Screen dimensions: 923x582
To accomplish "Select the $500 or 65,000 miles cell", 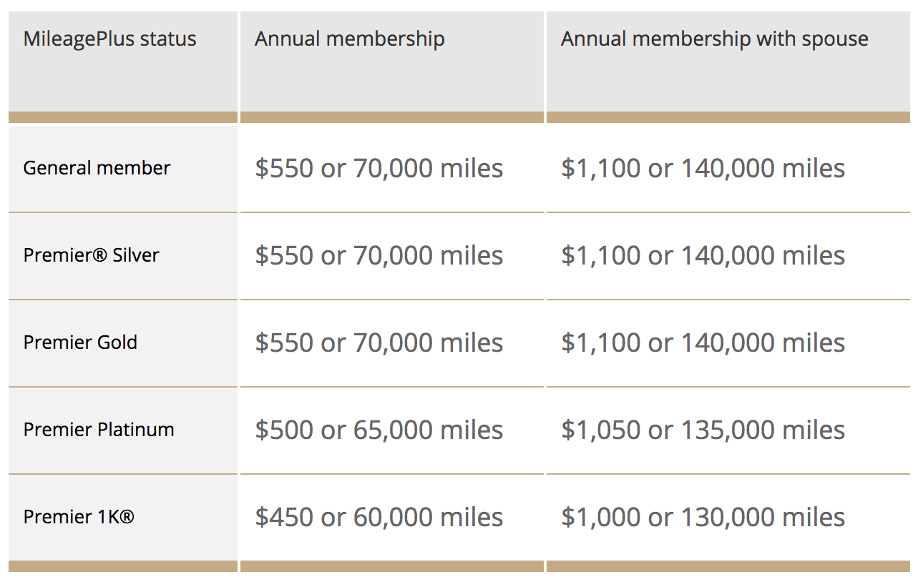I will tap(379, 430).
